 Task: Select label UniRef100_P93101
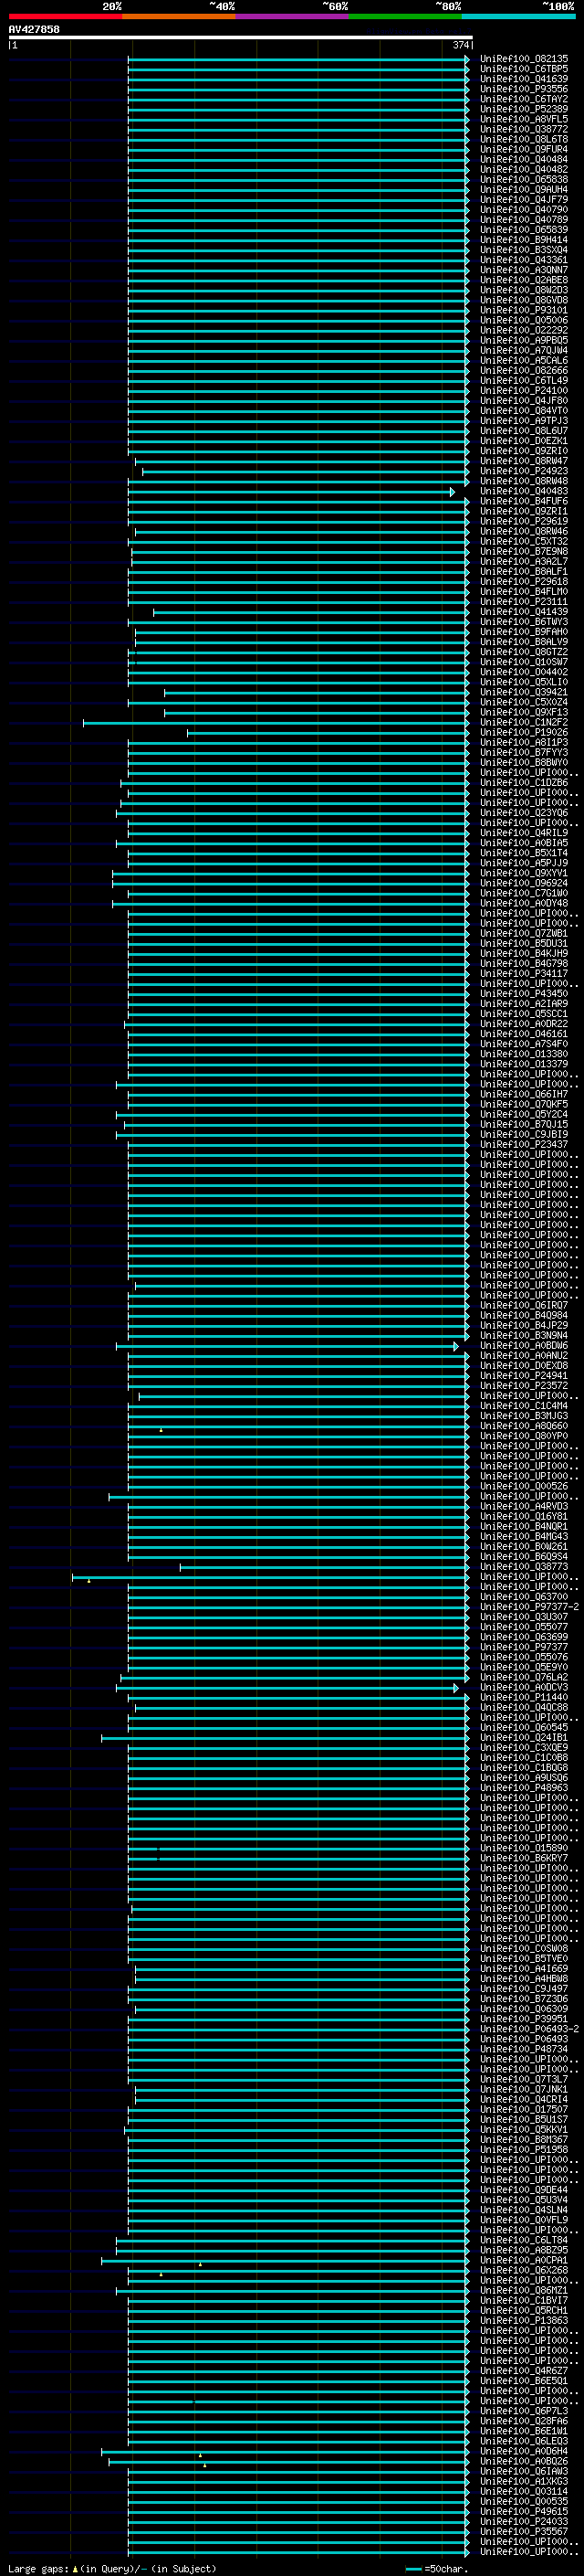click(x=524, y=310)
